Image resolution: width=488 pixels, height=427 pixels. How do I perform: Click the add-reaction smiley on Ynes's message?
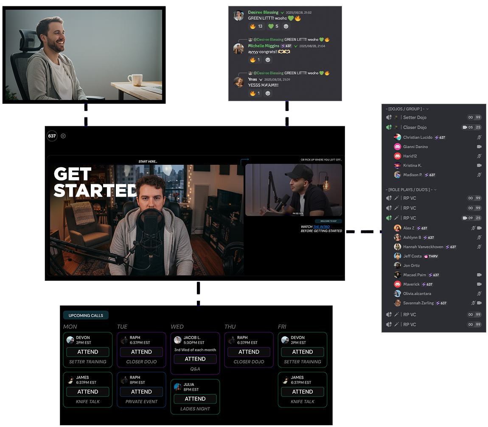[267, 93]
